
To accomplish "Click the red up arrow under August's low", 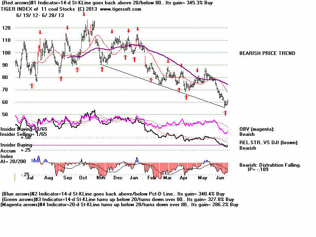I will coord(61,78).
